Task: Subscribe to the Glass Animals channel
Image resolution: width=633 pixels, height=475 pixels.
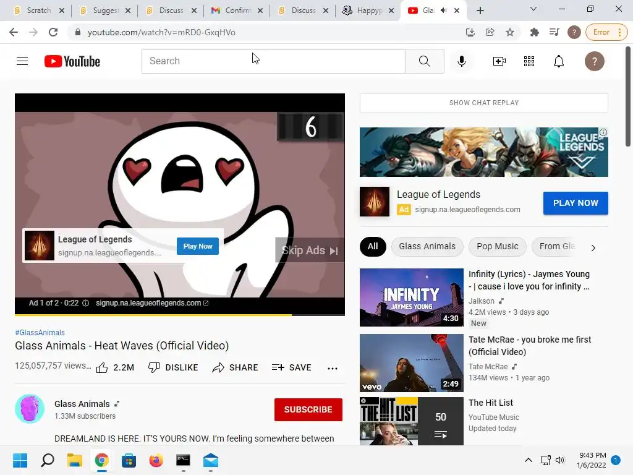Action: point(308,409)
